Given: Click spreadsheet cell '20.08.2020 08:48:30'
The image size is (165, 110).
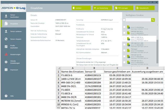Looking at the screenshot, I should point(147,79).
